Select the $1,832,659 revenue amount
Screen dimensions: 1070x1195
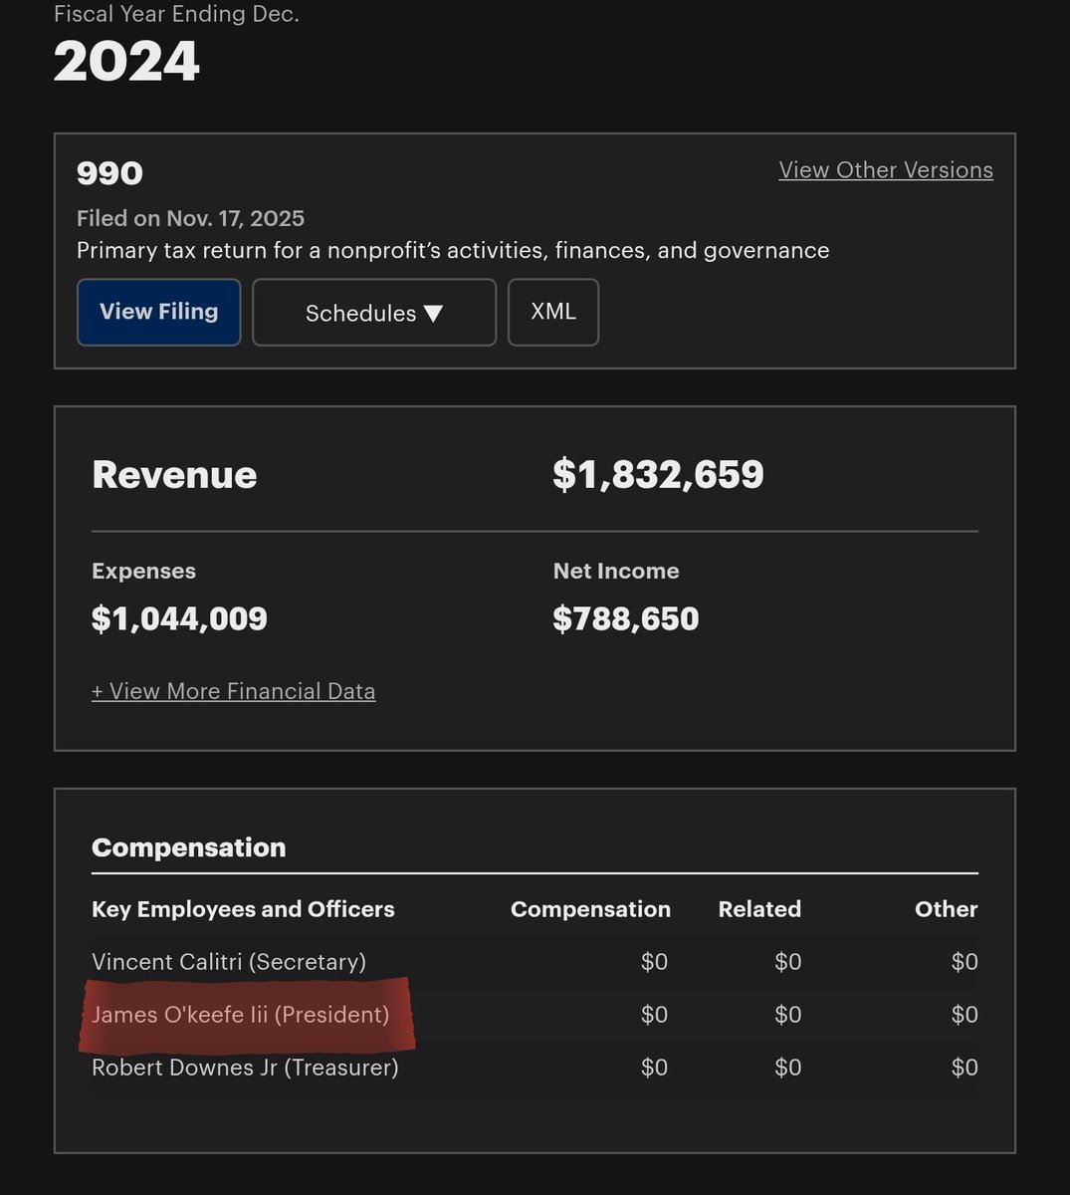pos(658,474)
